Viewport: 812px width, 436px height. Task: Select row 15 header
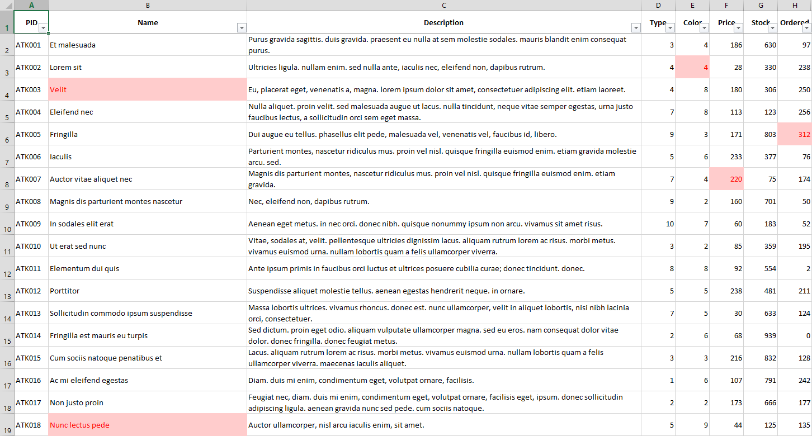[7, 335]
